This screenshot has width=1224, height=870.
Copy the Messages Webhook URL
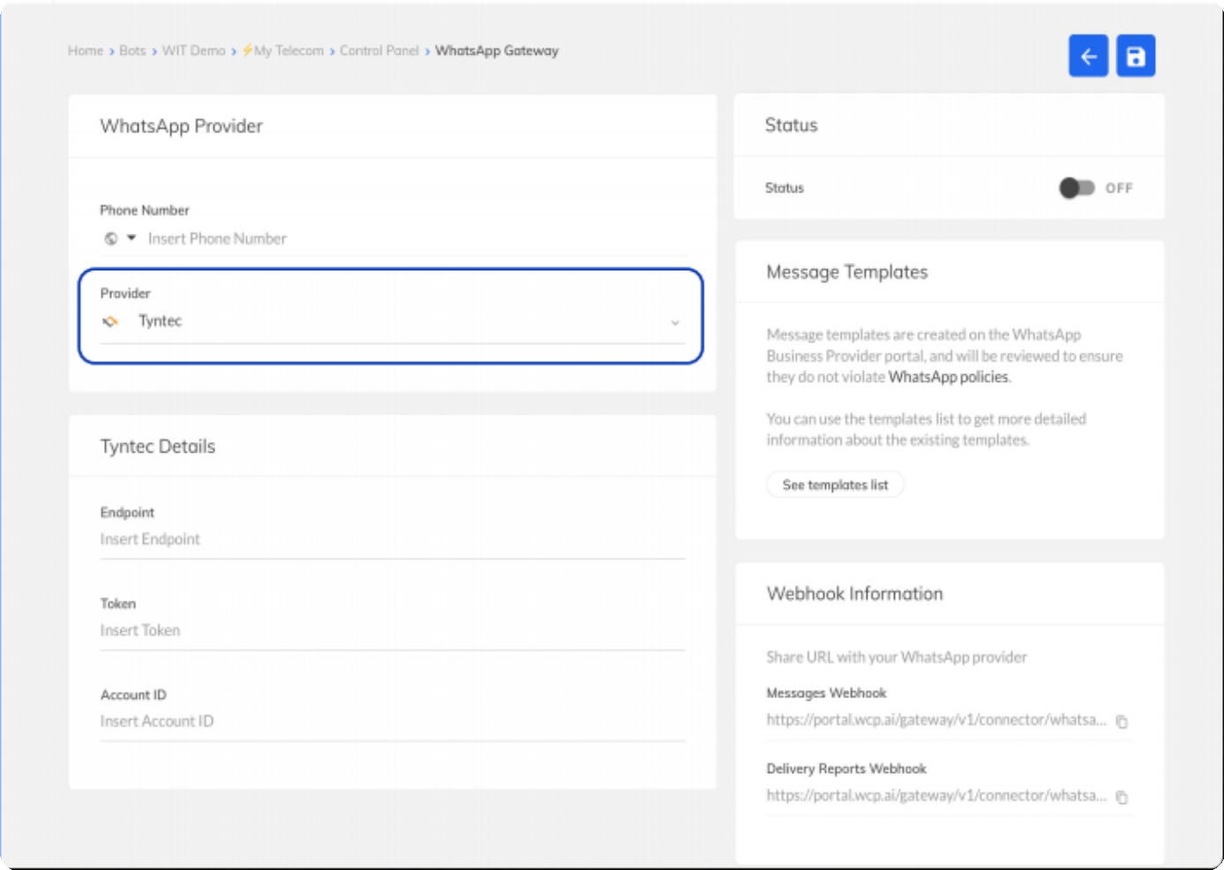[1122, 722]
